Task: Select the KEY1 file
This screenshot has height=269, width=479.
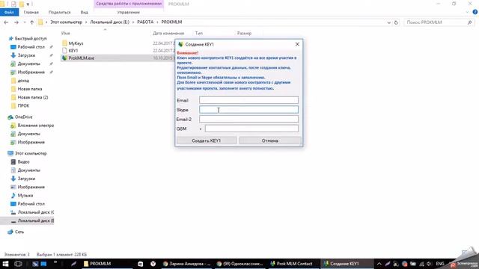Action: (x=73, y=51)
